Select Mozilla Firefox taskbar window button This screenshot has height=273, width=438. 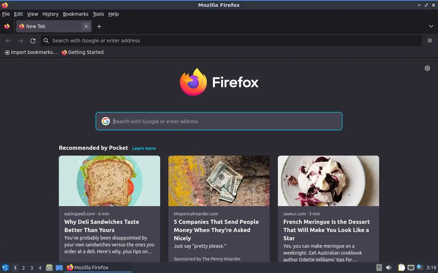tap(98, 268)
